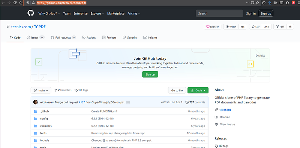Open browser history clock icon

point(264,3)
